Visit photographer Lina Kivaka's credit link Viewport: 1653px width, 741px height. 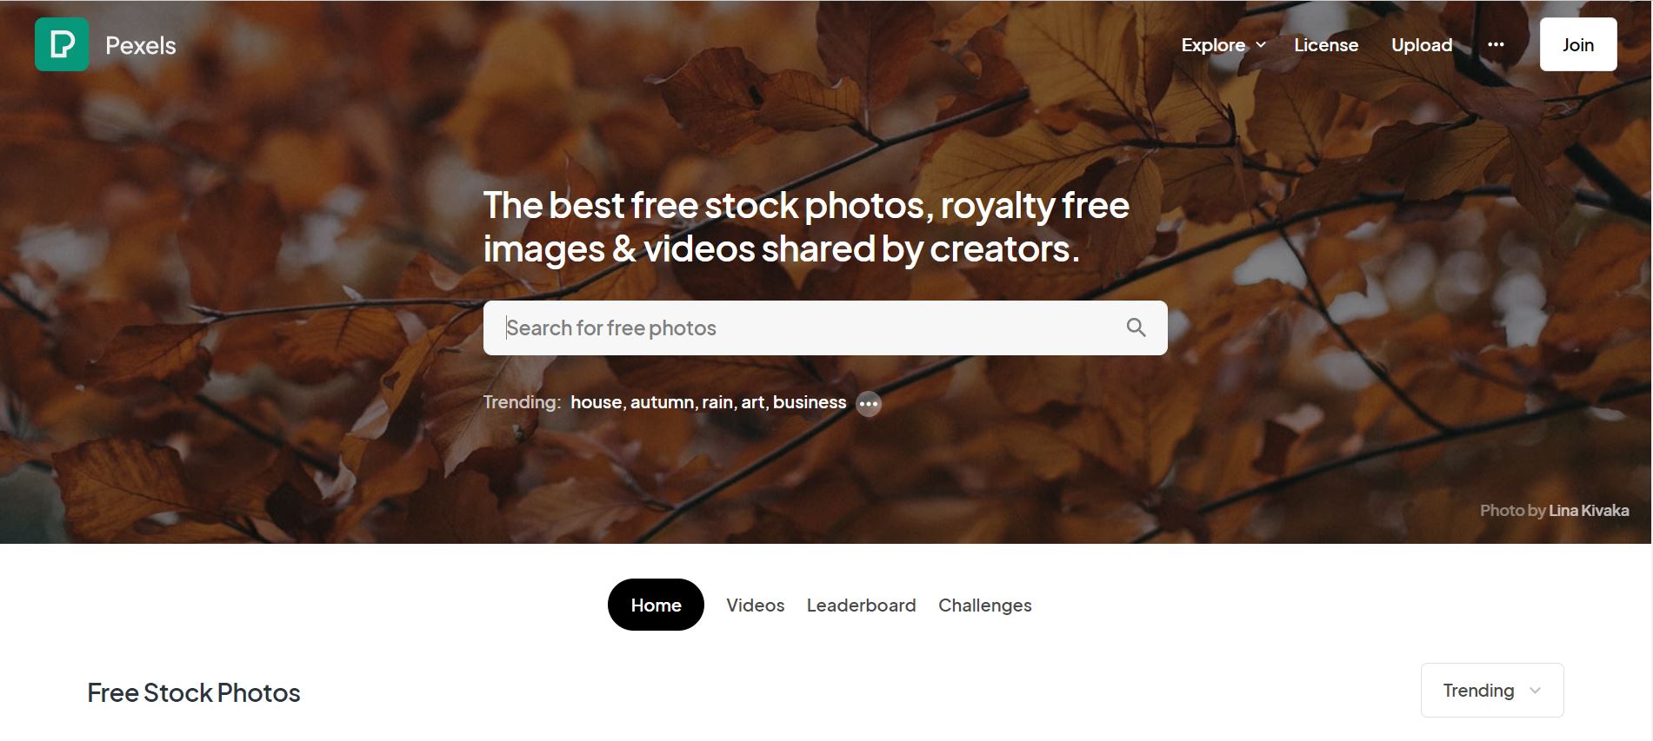click(x=1589, y=511)
